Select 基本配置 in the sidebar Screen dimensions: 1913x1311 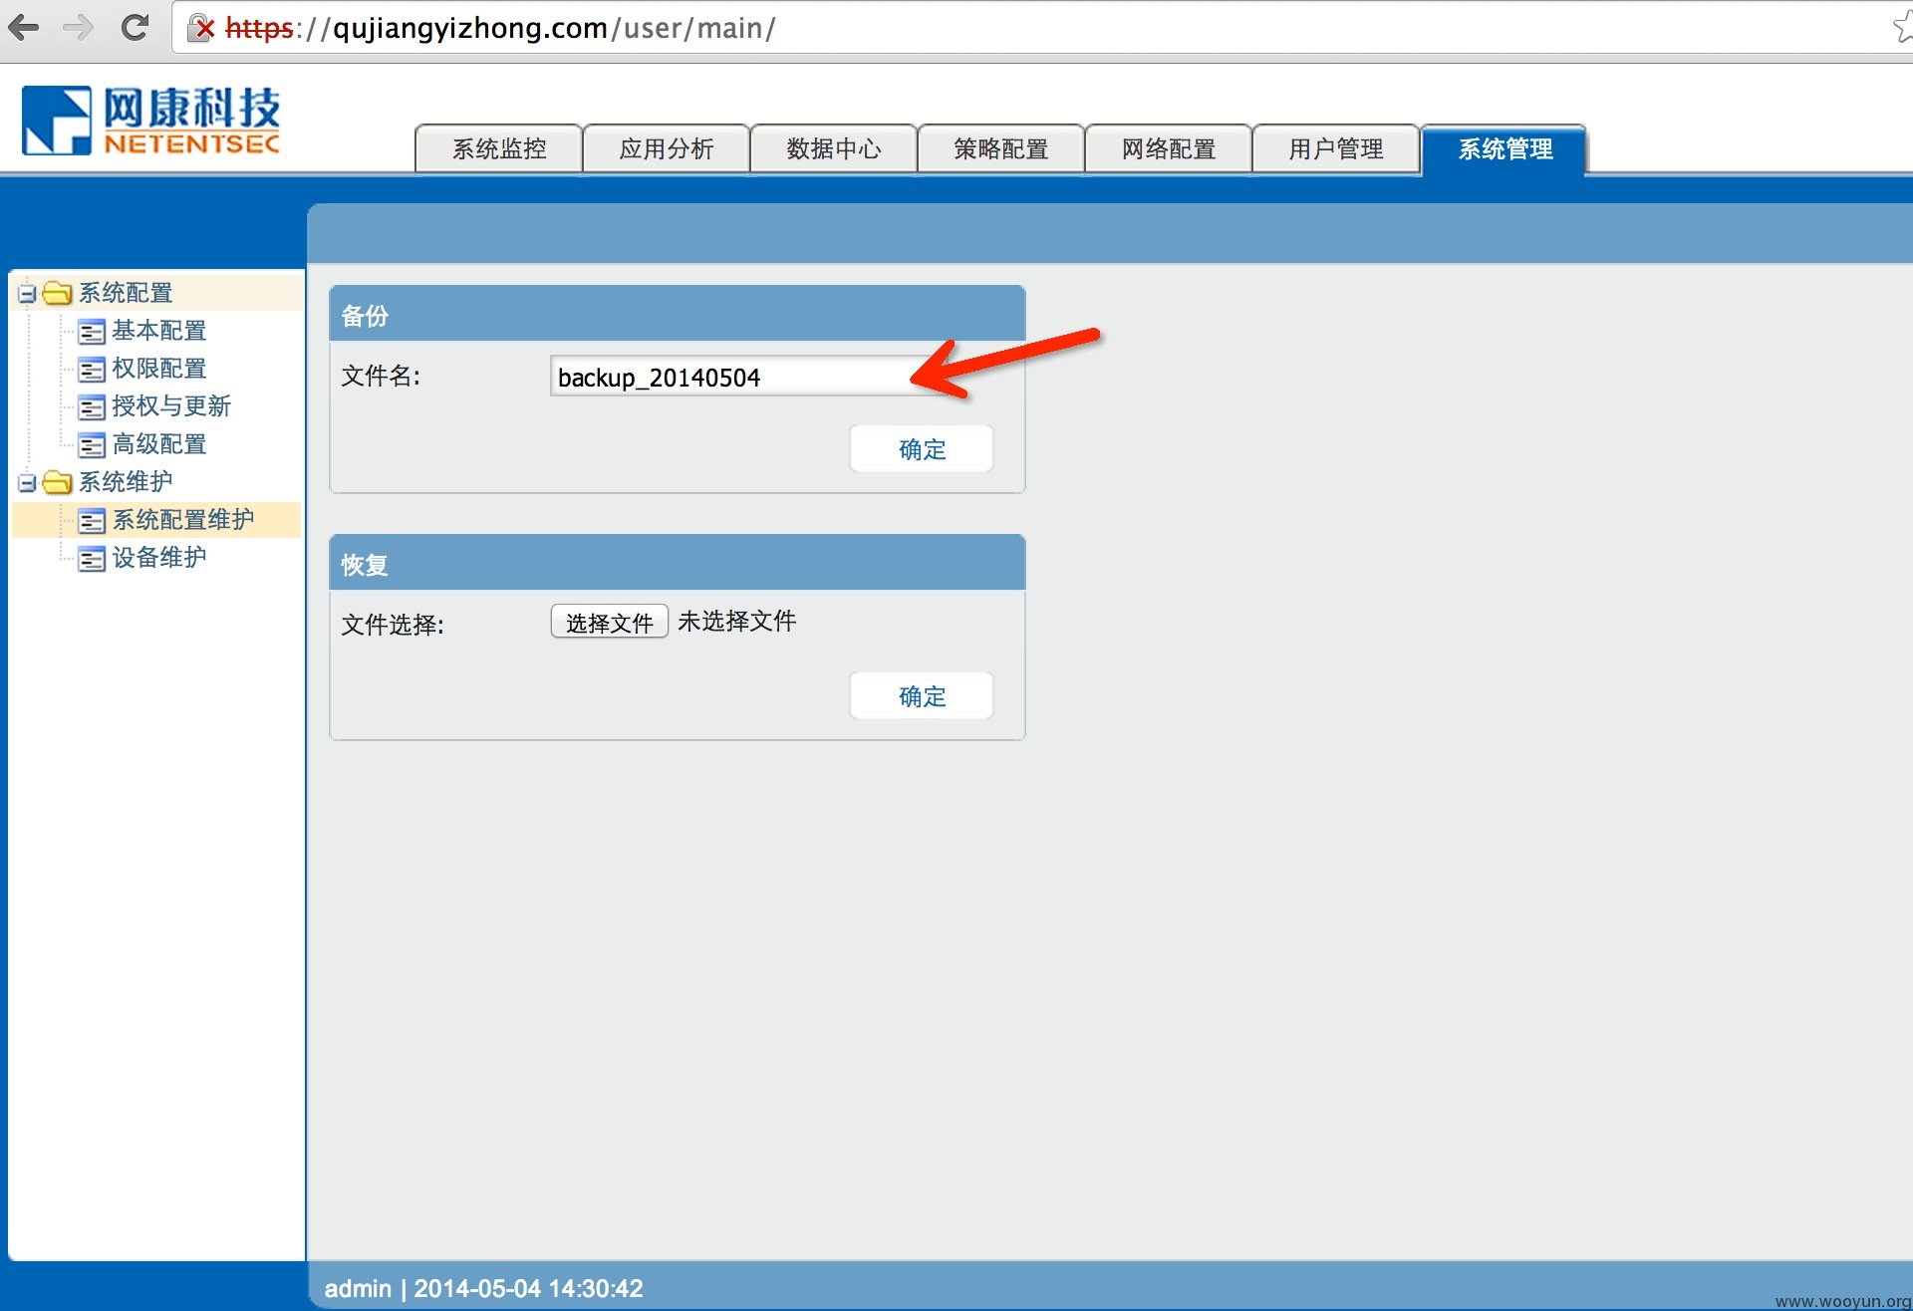coord(159,331)
